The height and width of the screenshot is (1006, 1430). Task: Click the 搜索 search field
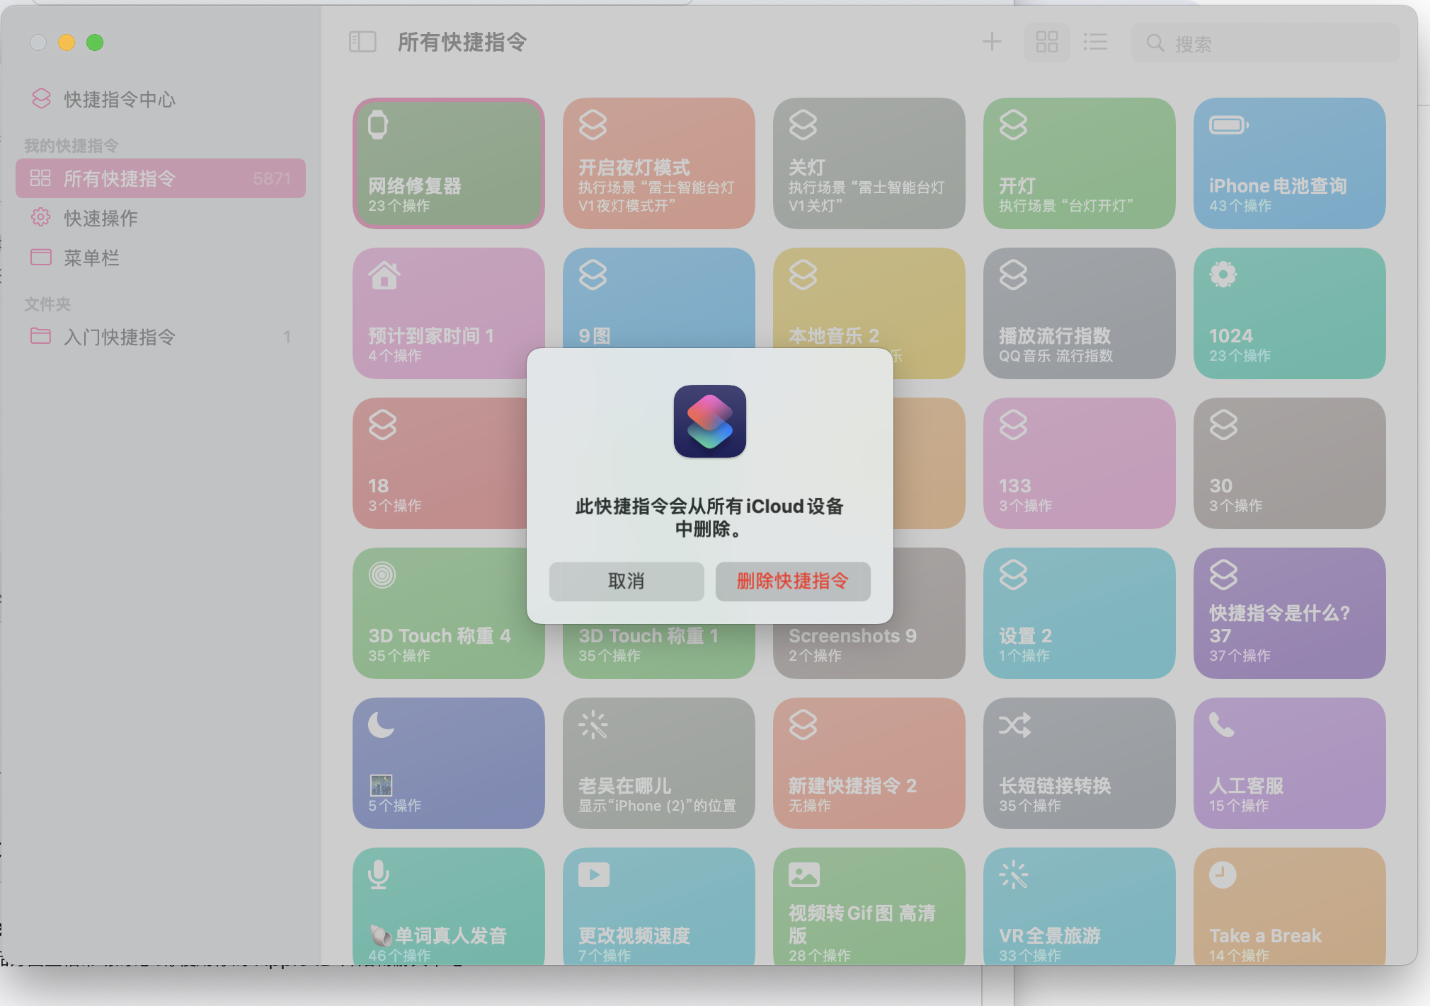pyautogui.click(x=1264, y=43)
